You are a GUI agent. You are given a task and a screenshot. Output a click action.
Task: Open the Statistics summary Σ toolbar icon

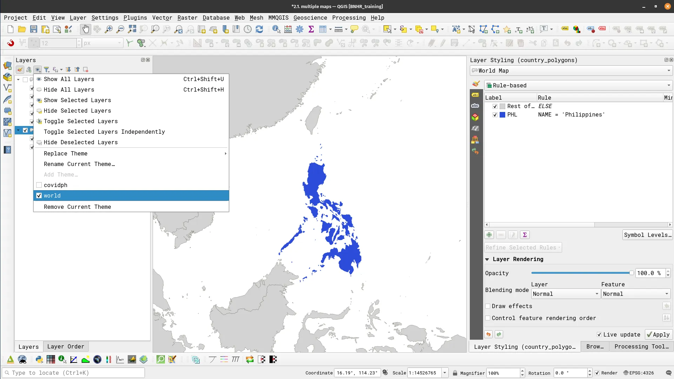tap(311, 29)
